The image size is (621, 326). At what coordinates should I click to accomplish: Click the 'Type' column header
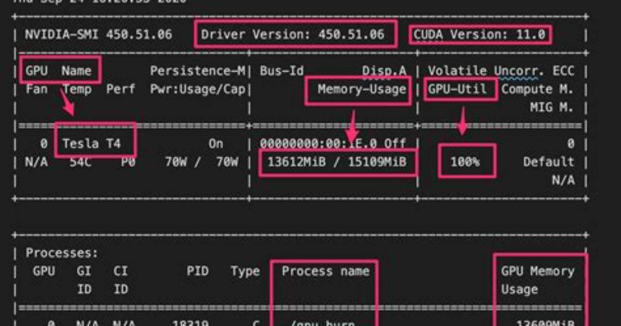tap(245, 271)
